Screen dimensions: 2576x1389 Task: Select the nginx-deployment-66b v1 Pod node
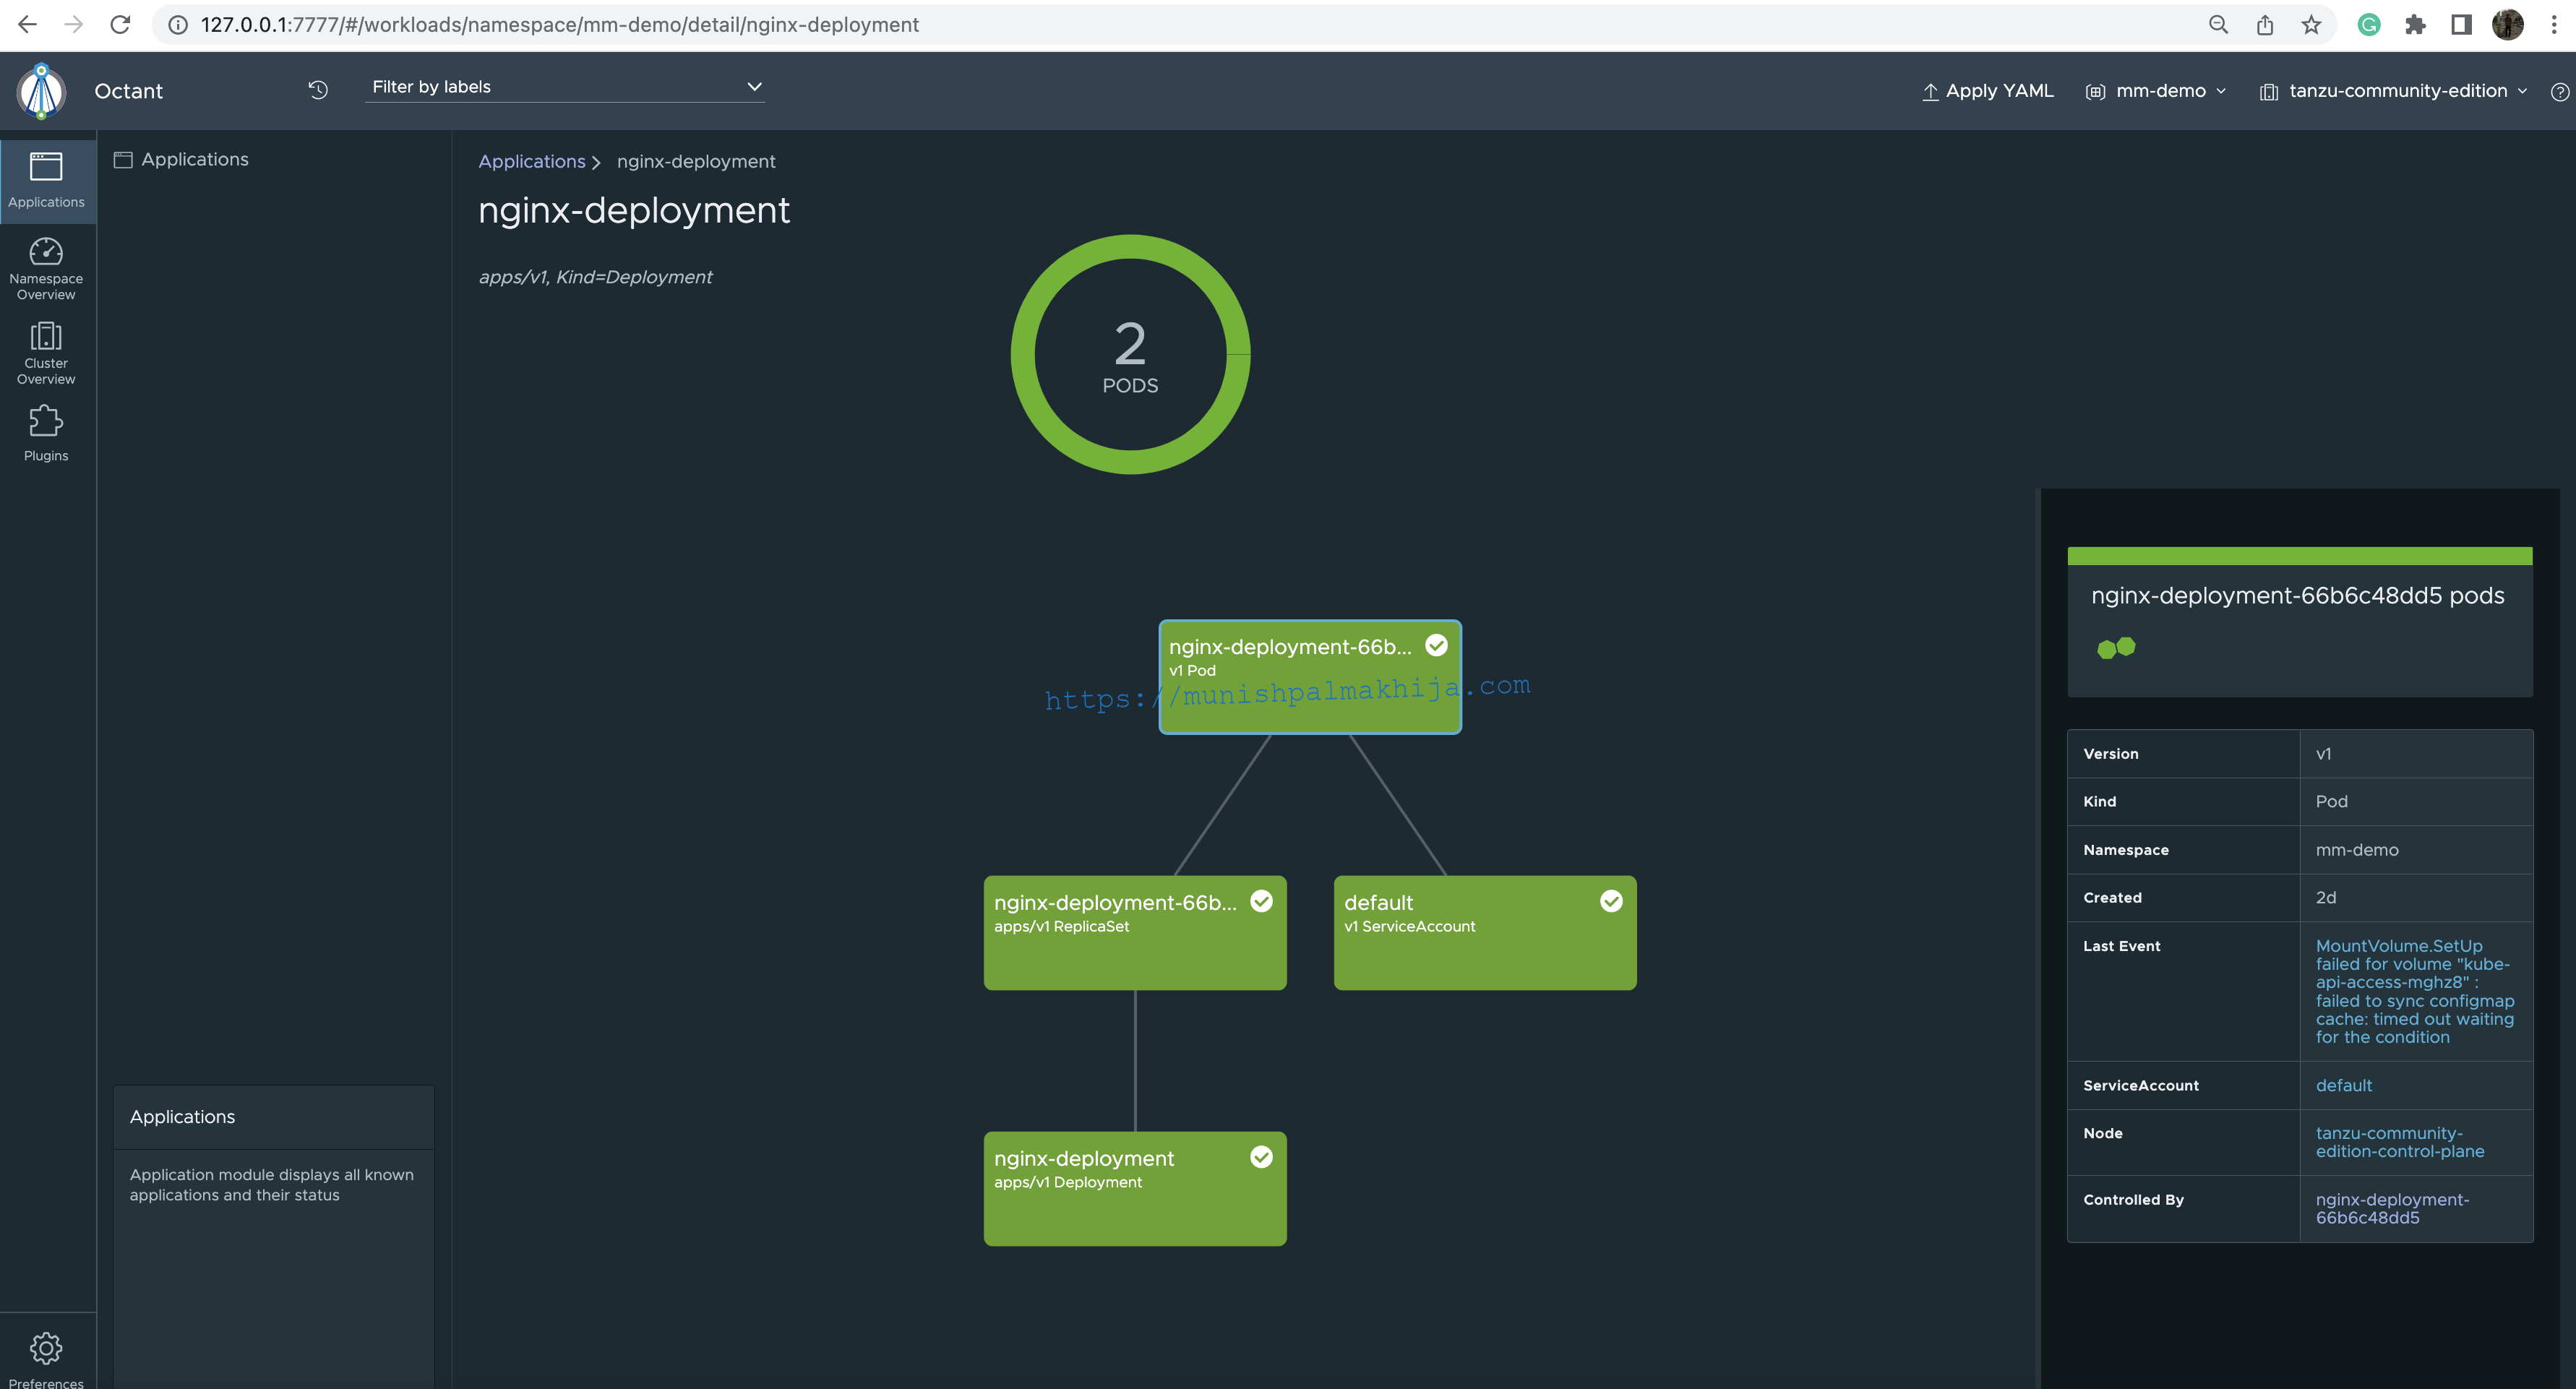click(1310, 677)
